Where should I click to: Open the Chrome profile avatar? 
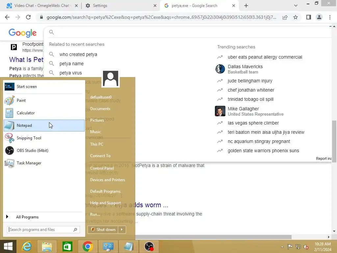[319, 17]
